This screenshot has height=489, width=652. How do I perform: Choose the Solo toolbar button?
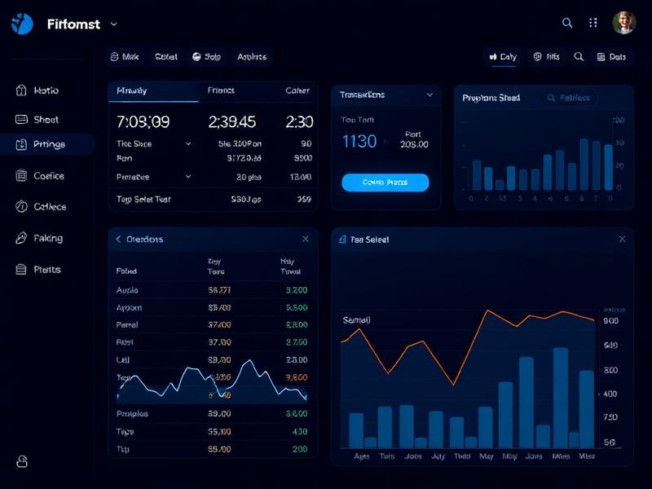pyautogui.click(x=207, y=57)
